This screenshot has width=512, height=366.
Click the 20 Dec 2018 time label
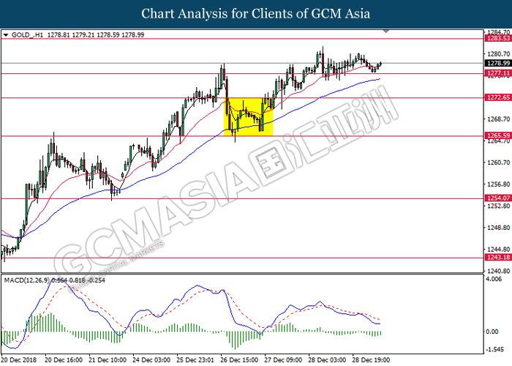coord(19,360)
